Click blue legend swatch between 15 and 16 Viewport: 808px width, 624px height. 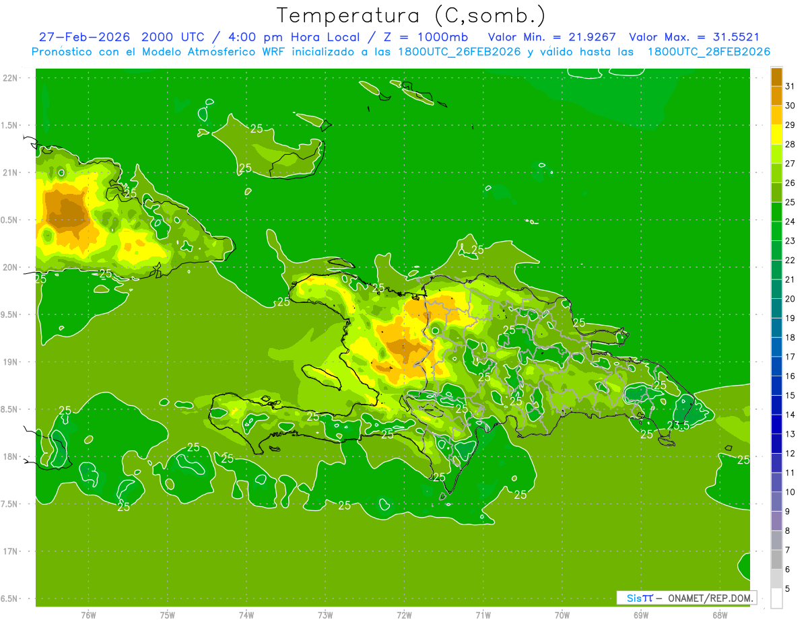pyautogui.click(x=776, y=386)
